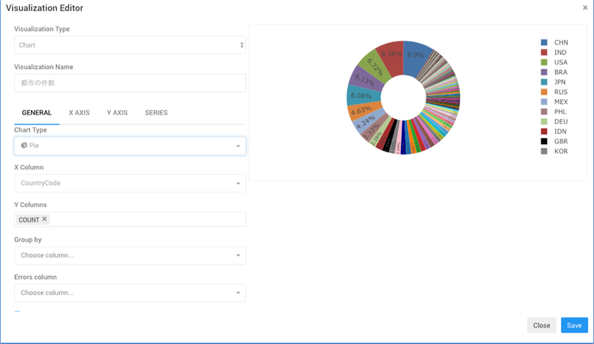The height and width of the screenshot is (344, 594).
Task: Click the X Column dropdown arrow
Action: coord(238,184)
